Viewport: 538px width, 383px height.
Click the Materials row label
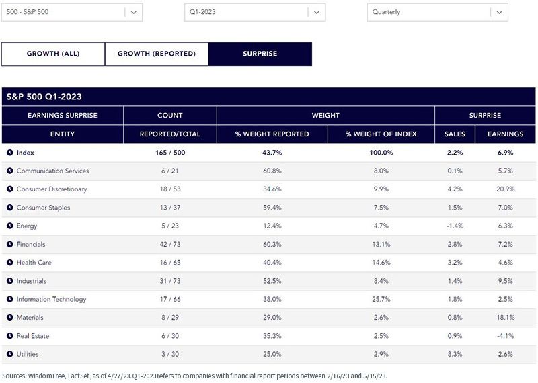30,318
